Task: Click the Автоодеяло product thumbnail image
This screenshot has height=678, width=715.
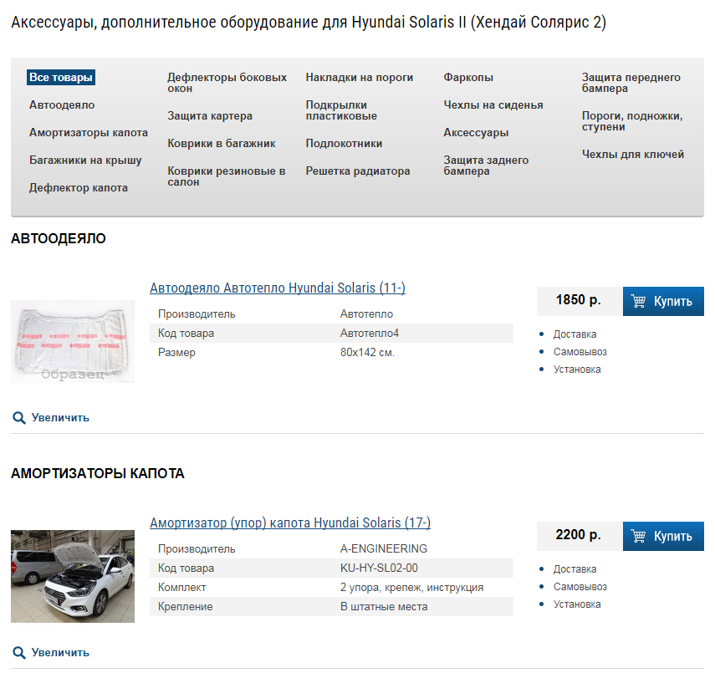Action: (73, 341)
